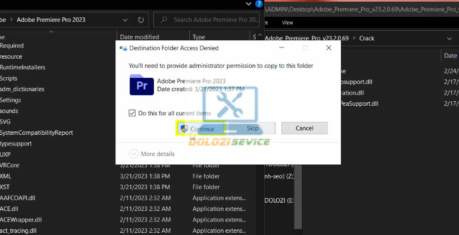
Task: Click Cancel in the access denied dialog
Action: [304, 129]
